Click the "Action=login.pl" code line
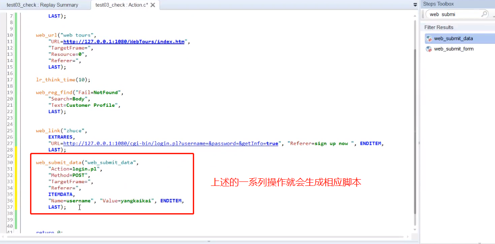Screen dimensions: 495x244 pyautogui.click(x=75, y=169)
